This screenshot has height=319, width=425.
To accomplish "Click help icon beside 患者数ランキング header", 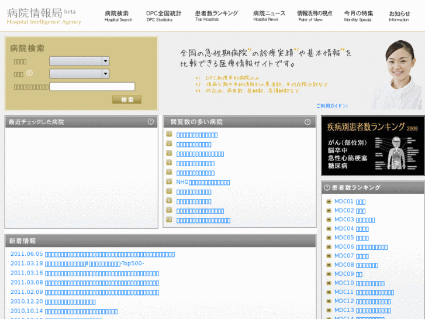I will [327, 188].
